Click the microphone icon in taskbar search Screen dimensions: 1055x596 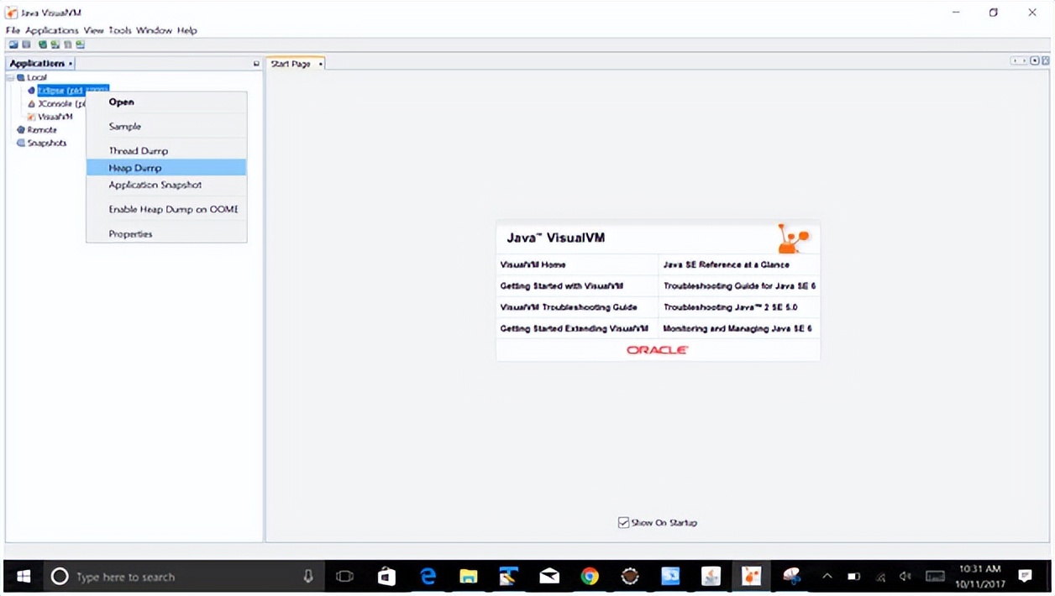point(308,577)
